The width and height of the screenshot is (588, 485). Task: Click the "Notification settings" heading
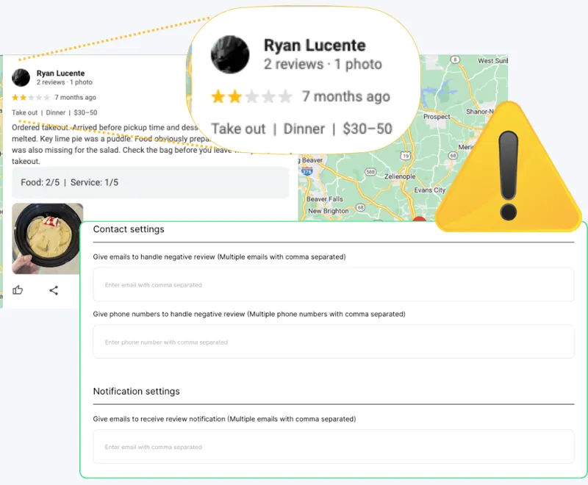pos(137,391)
